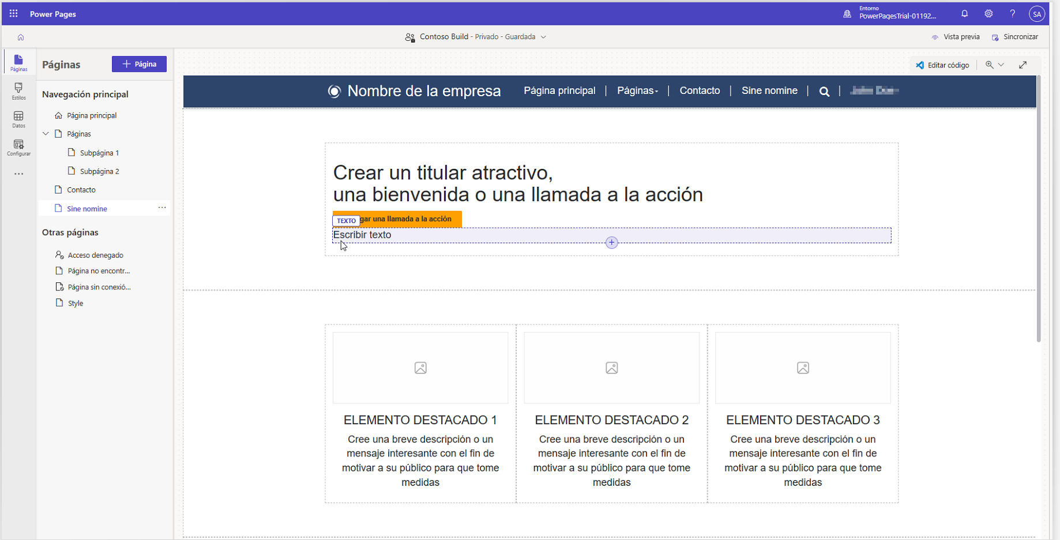Open the zoom level dropdown chevron
Image resolution: width=1060 pixels, height=540 pixels.
click(x=1002, y=65)
